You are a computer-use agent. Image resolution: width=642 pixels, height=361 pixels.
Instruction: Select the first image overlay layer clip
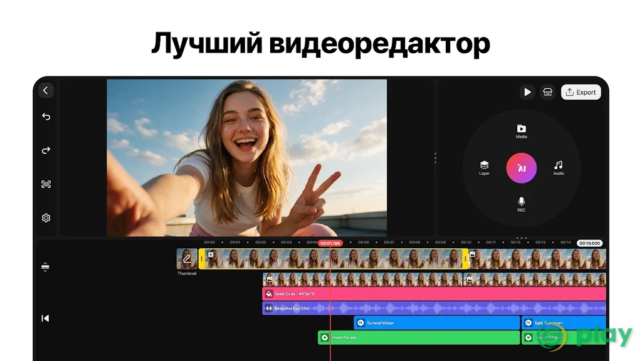[362, 280]
